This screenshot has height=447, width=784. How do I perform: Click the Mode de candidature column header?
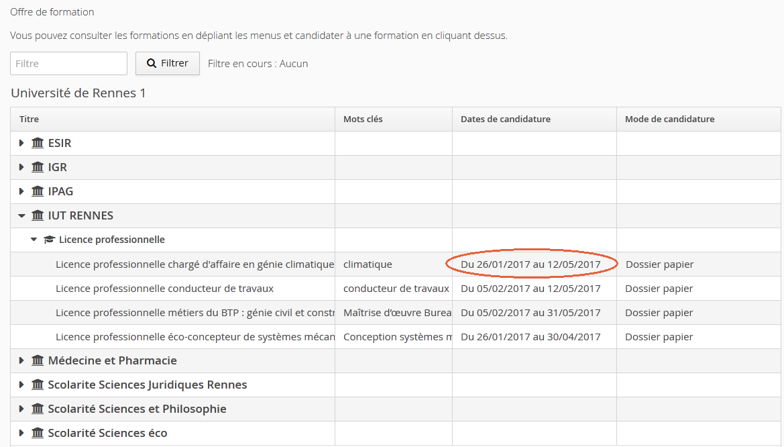(x=699, y=119)
